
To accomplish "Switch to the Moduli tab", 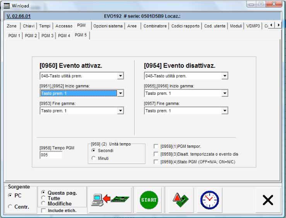I will point(236,26).
